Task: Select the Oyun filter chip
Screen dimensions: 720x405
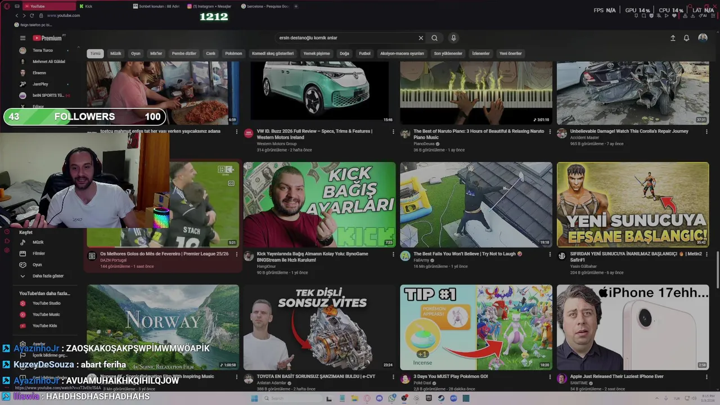Action: point(136,53)
